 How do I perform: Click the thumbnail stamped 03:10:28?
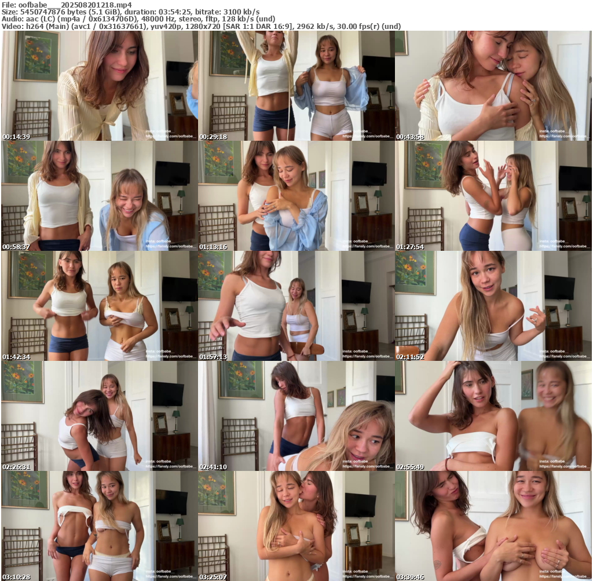[x=99, y=525]
